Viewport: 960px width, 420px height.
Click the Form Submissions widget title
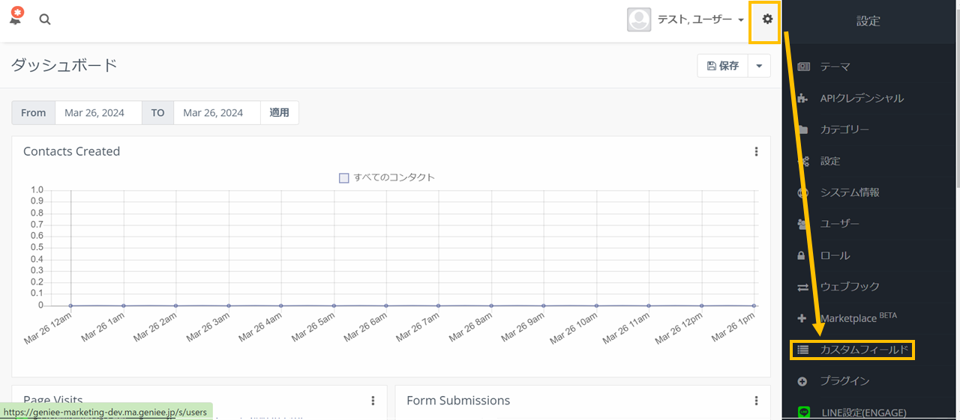point(458,401)
